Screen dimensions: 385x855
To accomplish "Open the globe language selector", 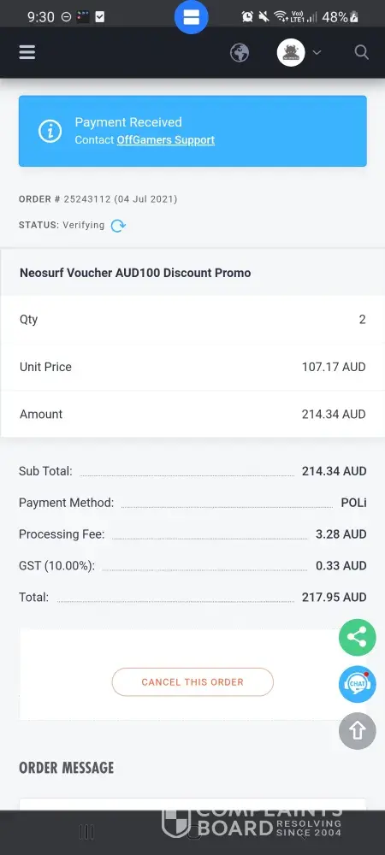I will [240, 53].
